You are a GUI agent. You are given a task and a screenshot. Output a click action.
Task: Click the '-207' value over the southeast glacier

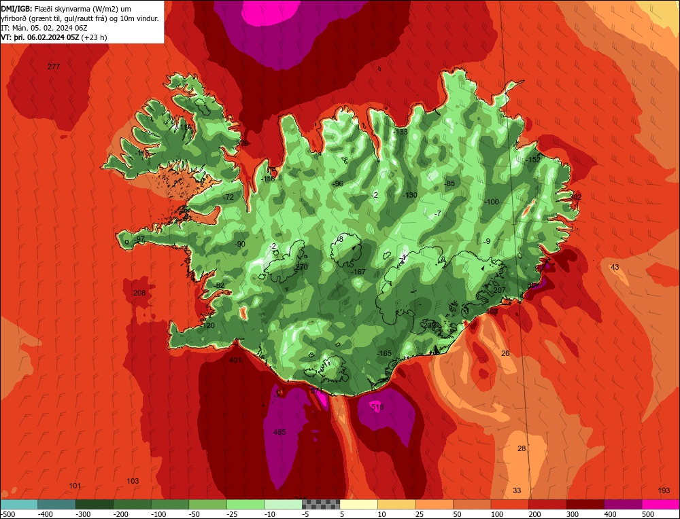click(499, 290)
